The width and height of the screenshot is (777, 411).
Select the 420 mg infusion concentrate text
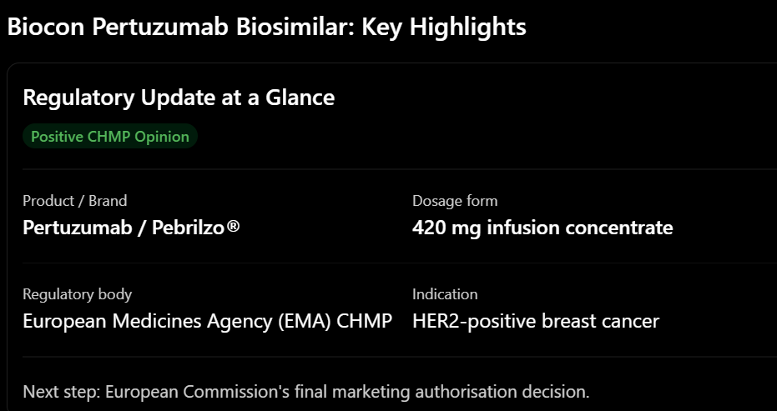[x=542, y=228]
